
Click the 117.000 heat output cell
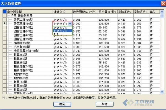tap(108, 59)
